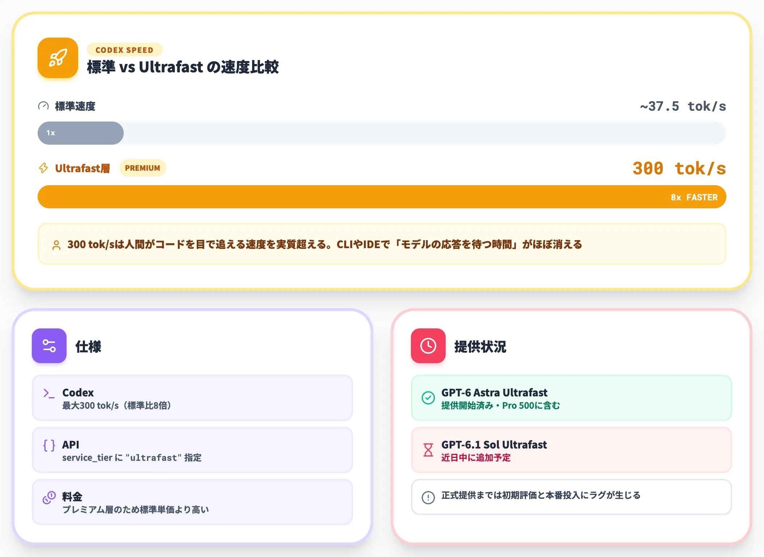Viewport: 764px width, 557px height.
Task: Click the 提供状況 section title
Action: tap(480, 346)
